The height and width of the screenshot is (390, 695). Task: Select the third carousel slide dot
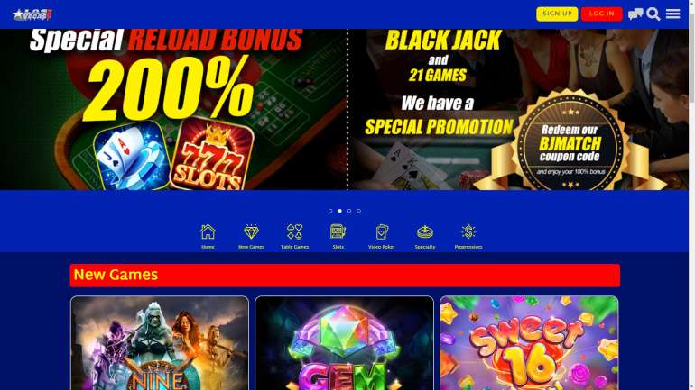pyautogui.click(x=349, y=211)
